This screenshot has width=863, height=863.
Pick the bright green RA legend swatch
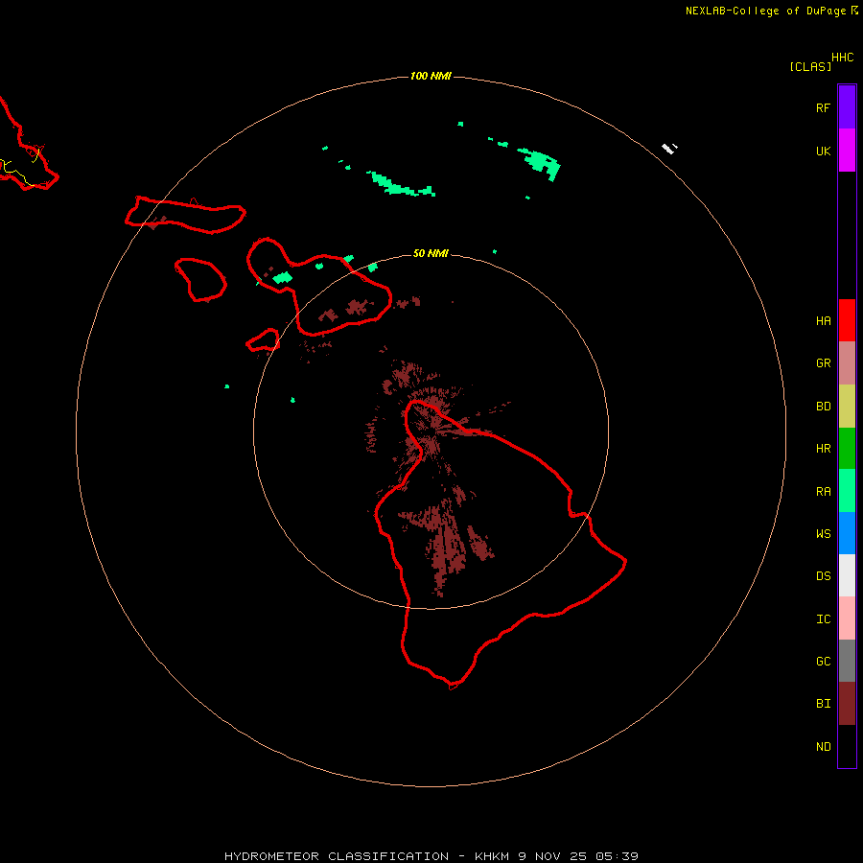[x=847, y=491]
